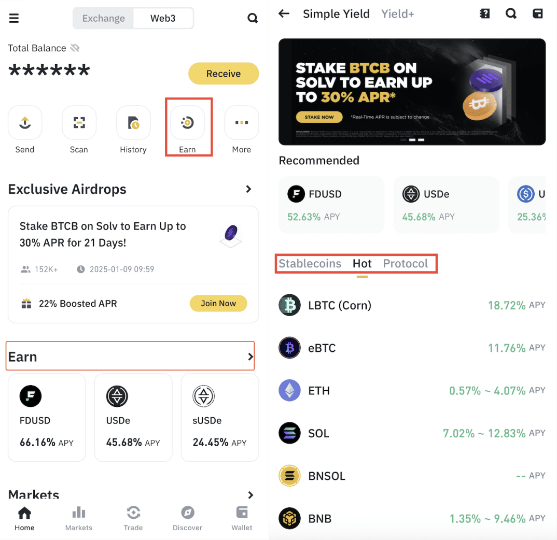
Task: Expand the Markets section arrow
Action: (250, 495)
